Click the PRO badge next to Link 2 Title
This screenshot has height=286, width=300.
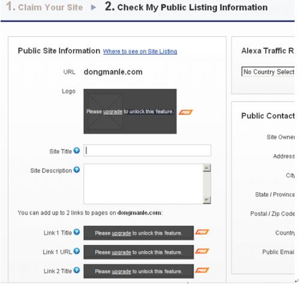click(202, 270)
